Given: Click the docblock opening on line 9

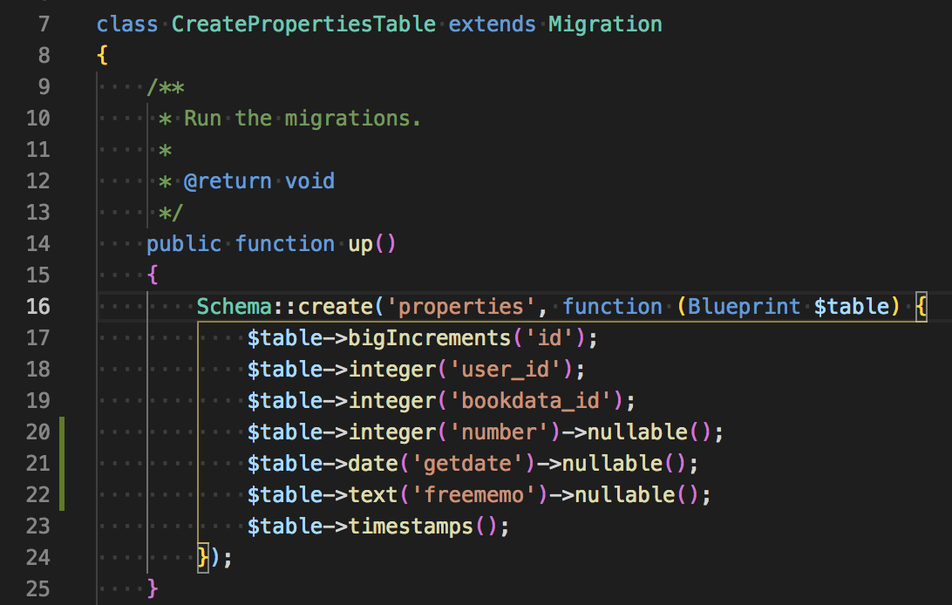Looking at the screenshot, I should coord(165,87).
